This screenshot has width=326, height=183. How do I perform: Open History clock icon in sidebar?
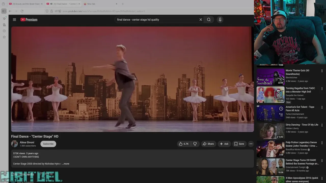[x=4, y=31]
